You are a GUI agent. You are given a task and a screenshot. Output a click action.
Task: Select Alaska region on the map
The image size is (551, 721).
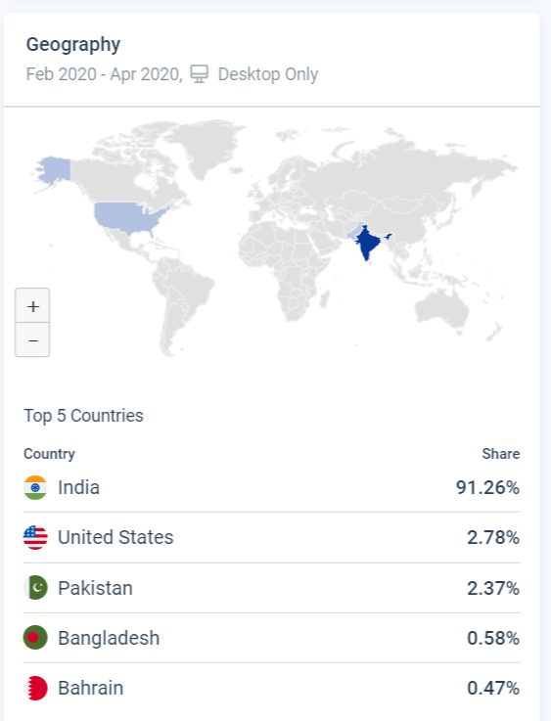(x=55, y=169)
